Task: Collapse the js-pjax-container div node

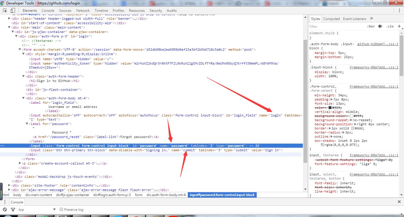Action: tap(13, 32)
